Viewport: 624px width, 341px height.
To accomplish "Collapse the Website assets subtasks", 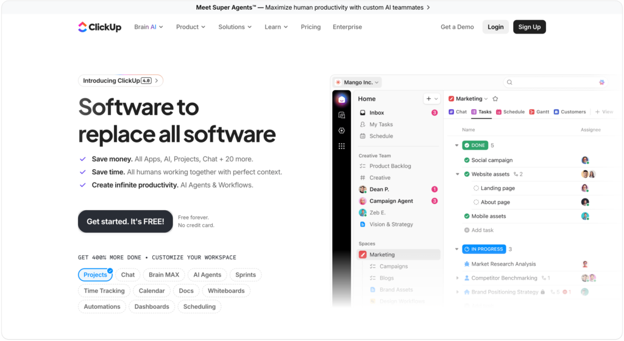I will [x=458, y=174].
